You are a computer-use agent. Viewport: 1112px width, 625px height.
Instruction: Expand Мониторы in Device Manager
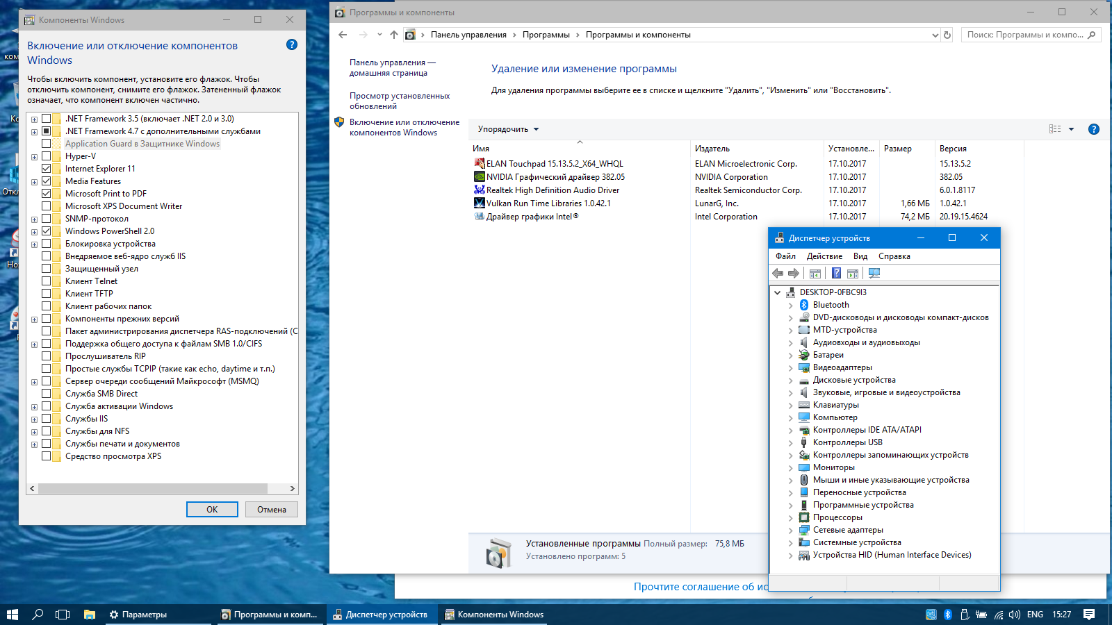click(790, 468)
